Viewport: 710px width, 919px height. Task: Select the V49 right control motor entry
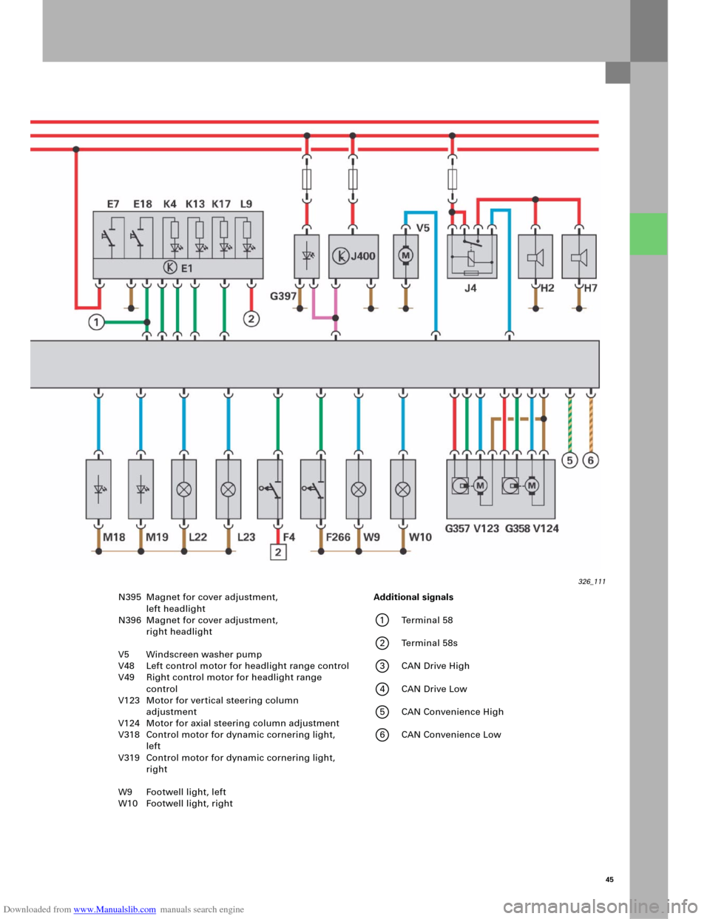click(220, 683)
